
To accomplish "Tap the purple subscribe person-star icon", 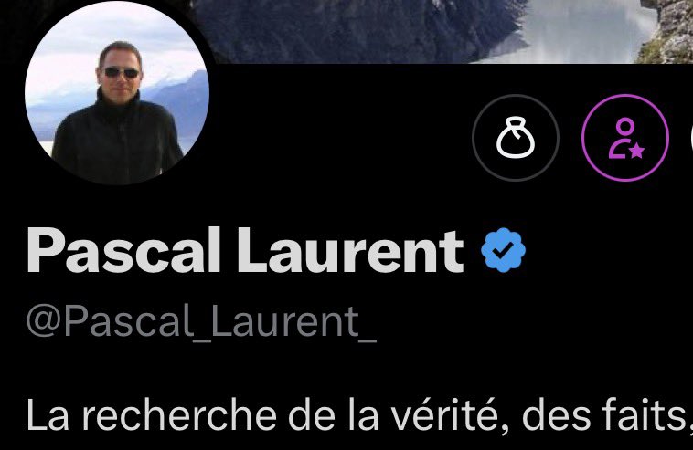I will 625,138.
